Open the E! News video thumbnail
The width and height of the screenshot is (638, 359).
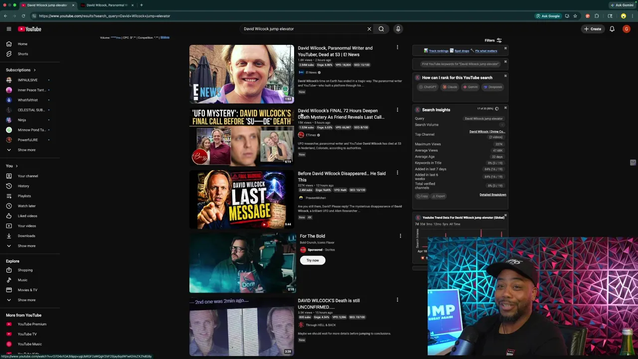[x=242, y=74]
